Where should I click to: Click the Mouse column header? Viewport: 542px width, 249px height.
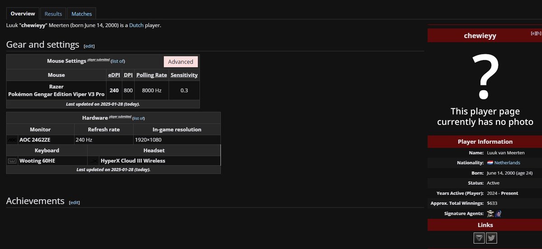(56, 75)
